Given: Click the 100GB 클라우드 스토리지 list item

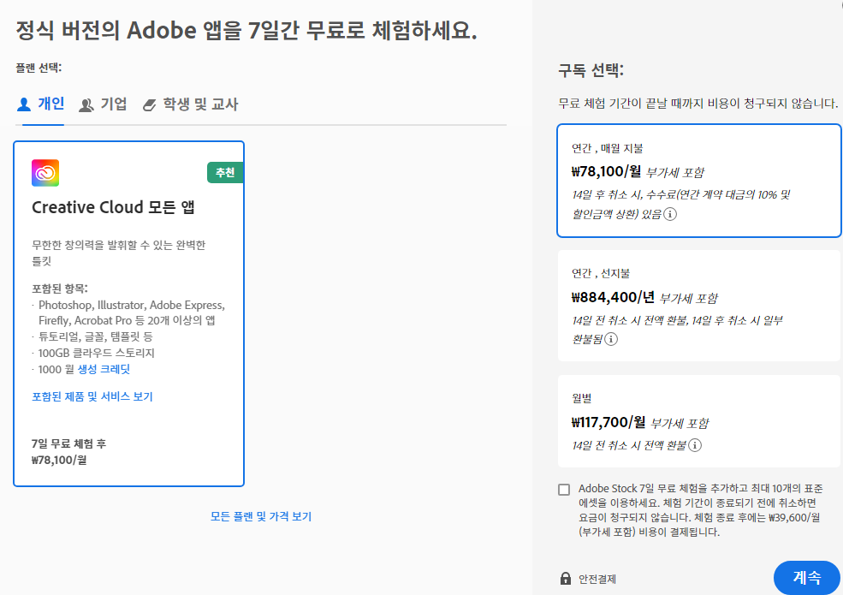Looking at the screenshot, I should point(96,353).
